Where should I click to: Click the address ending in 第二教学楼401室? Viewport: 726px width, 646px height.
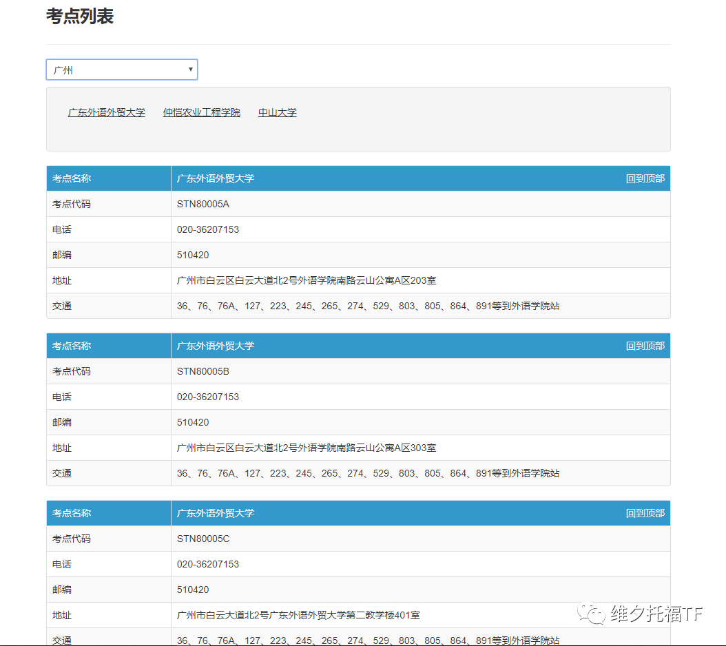(x=299, y=615)
